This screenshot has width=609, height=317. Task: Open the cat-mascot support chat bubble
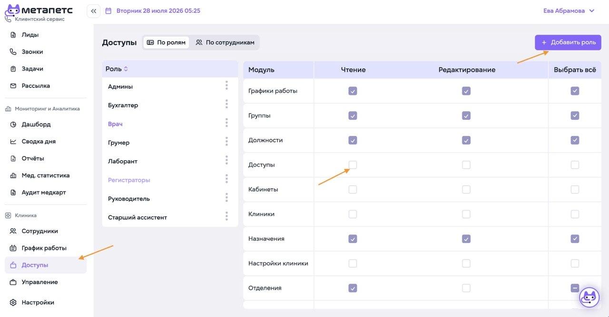click(x=589, y=298)
